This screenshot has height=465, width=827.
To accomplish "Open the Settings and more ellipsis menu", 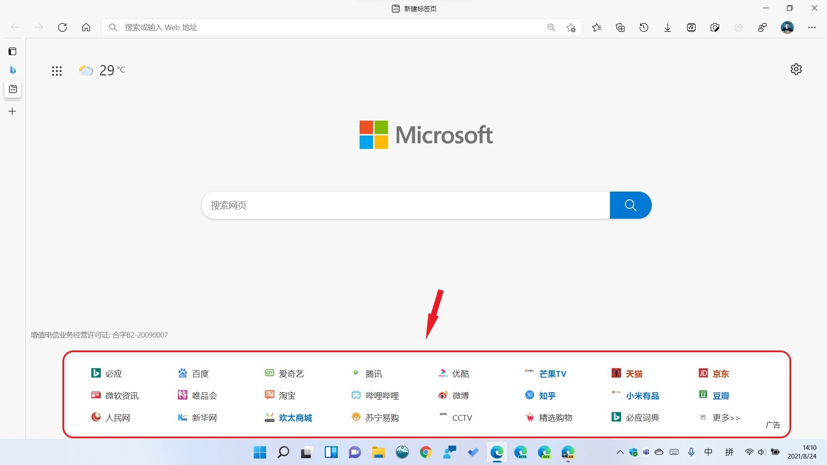I will pyautogui.click(x=812, y=28).
